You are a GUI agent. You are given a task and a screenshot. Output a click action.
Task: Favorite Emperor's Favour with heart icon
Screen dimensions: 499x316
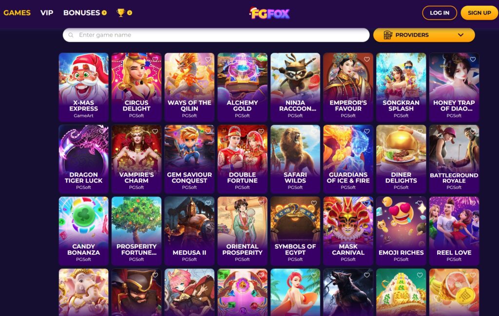pyautogui.click(x=366, y=59)
